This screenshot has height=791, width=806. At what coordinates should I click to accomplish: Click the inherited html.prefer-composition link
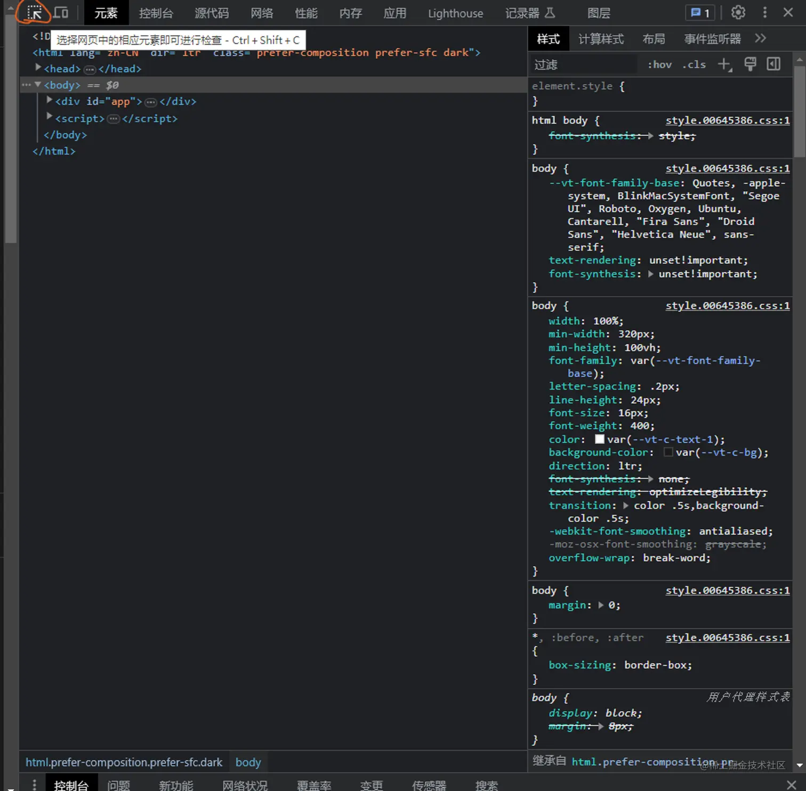coord(652,762)
